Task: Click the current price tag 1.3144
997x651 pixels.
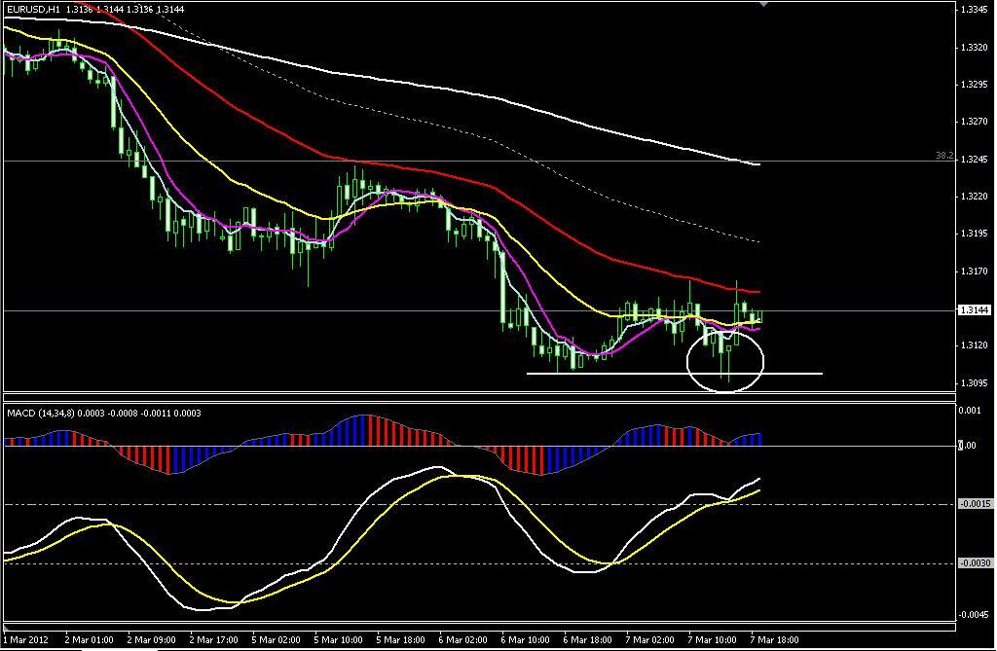Action: tap(974, 310)
